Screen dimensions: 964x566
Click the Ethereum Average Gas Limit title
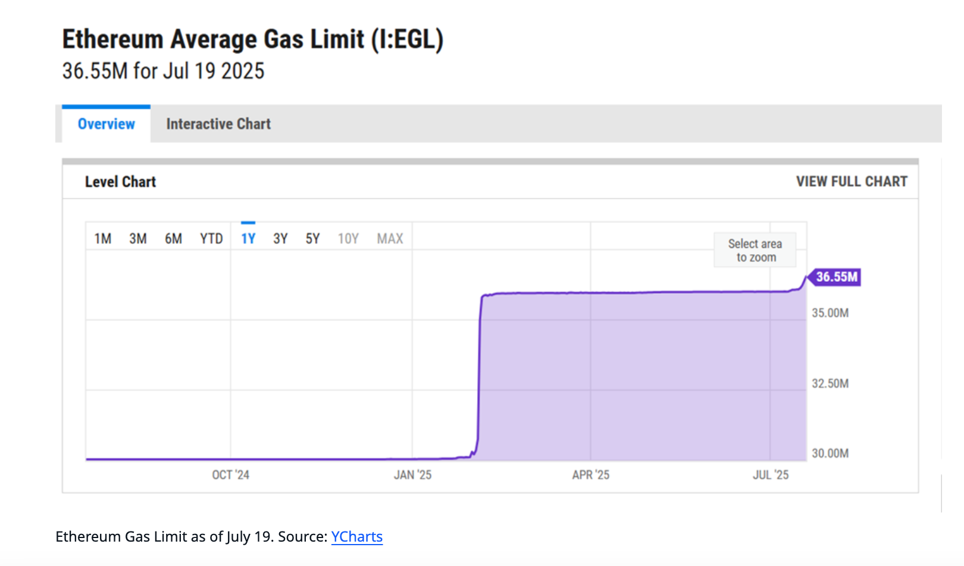(253, 40)
